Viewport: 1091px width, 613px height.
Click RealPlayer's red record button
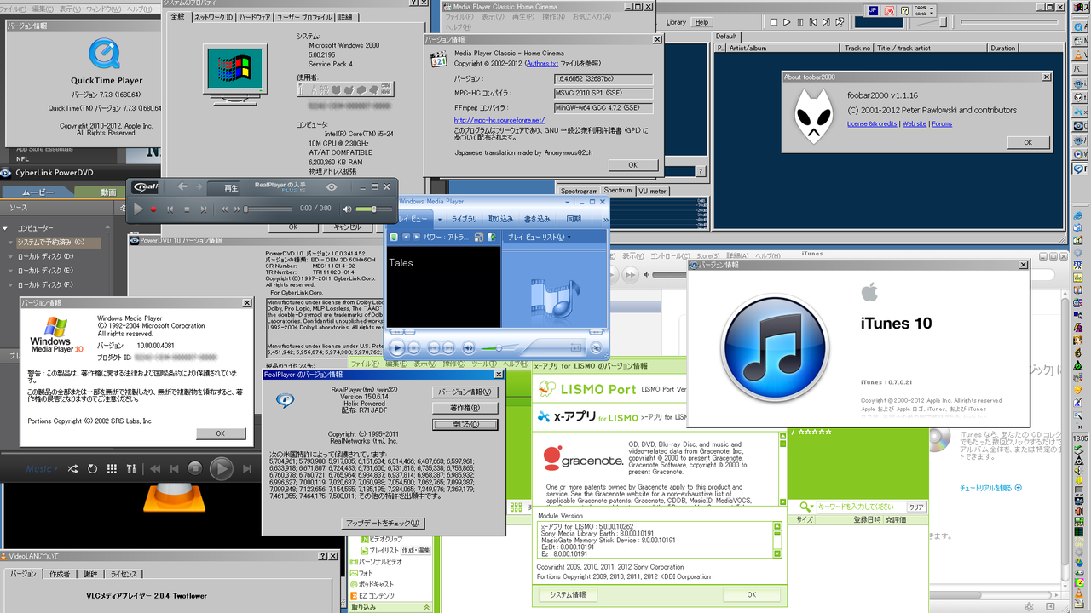[x=153, y=209]
